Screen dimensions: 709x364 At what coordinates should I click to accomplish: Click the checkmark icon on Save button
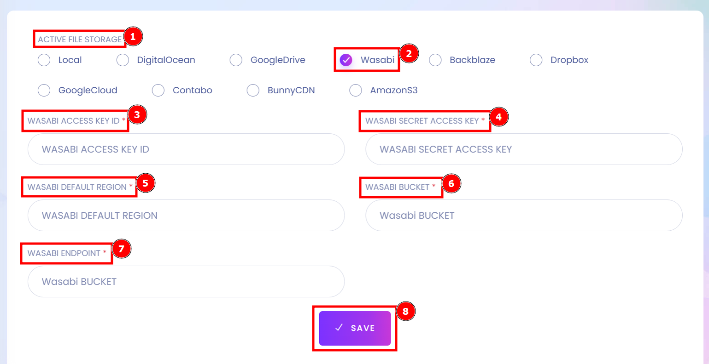[339, 328]
